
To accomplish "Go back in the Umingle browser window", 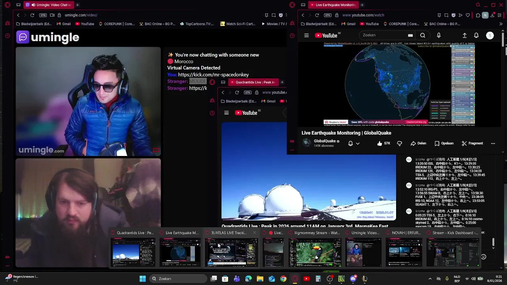I will coord(18,15).
